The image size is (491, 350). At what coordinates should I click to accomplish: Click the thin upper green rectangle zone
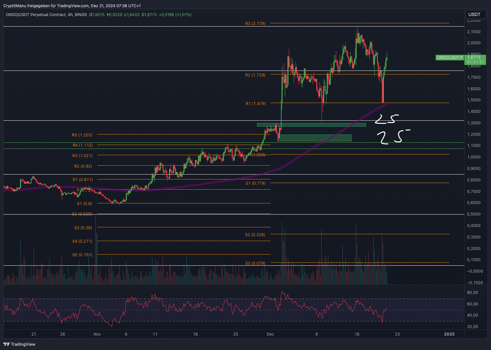tap(311, 125)
